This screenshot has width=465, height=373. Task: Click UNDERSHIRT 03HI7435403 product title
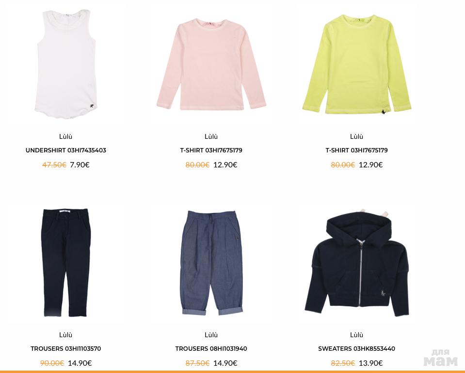pos(66,150)
